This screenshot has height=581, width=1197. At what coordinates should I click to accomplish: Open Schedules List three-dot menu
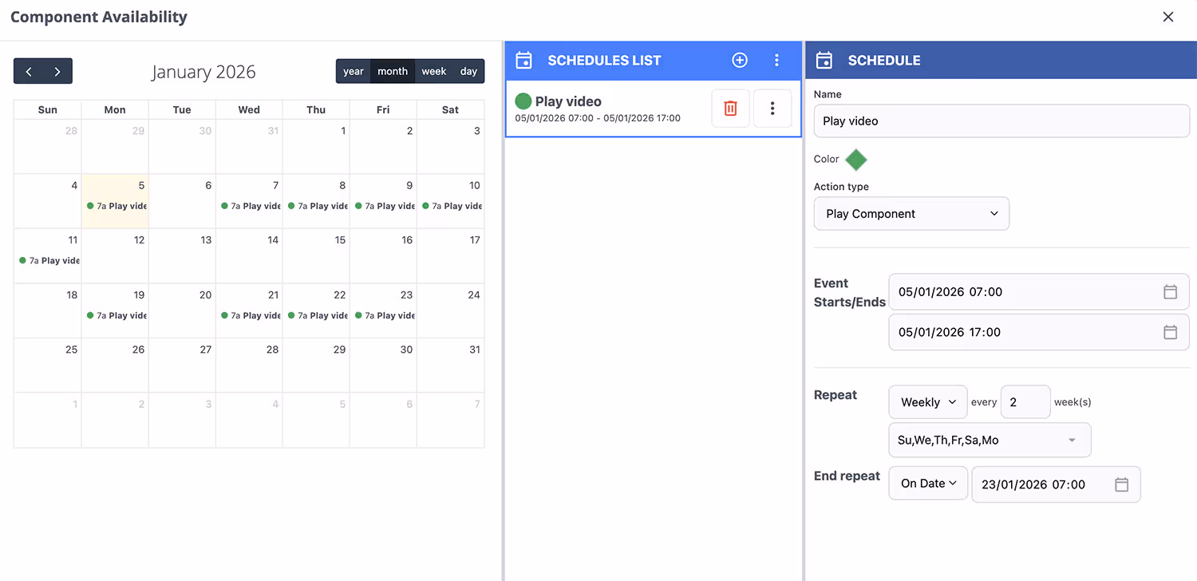coord(776,60)
